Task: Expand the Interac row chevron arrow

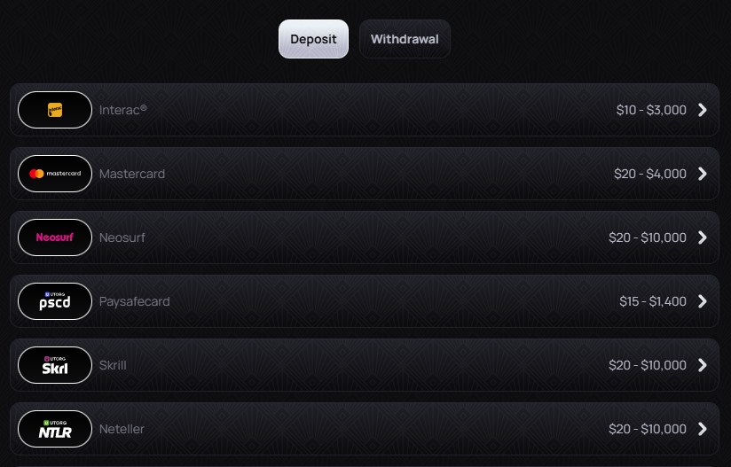Action: [703, 110]
